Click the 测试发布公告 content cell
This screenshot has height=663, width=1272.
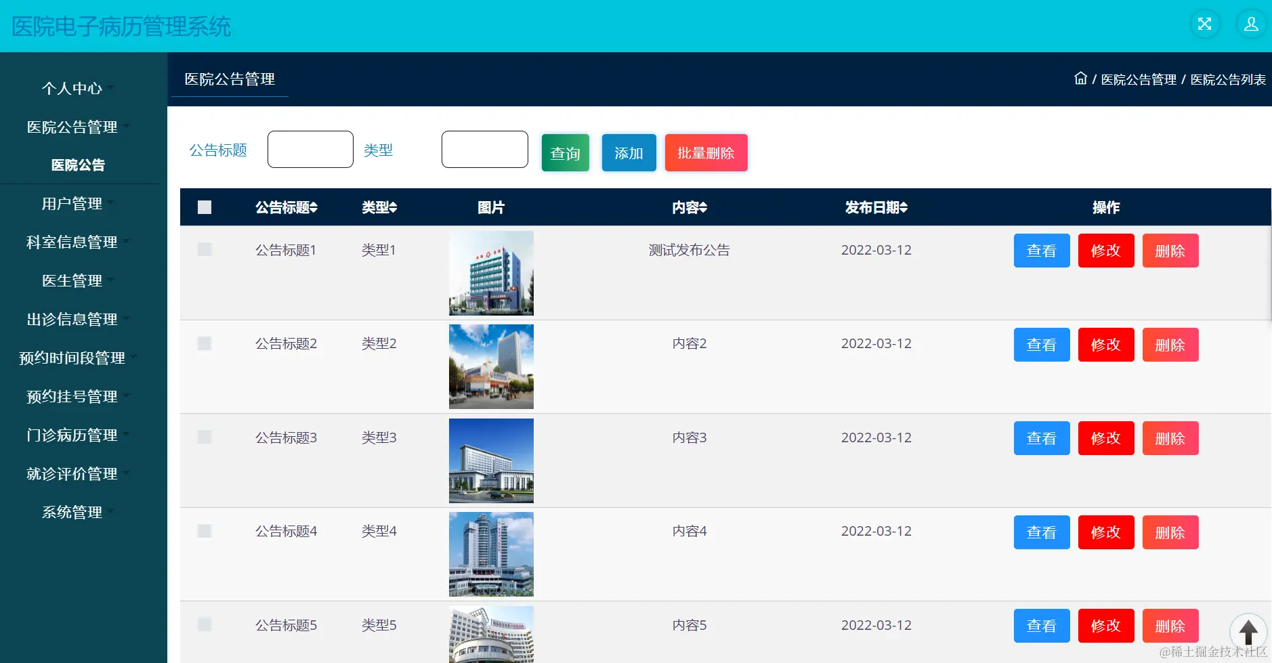pyautogui.click(x=690, y=250)
